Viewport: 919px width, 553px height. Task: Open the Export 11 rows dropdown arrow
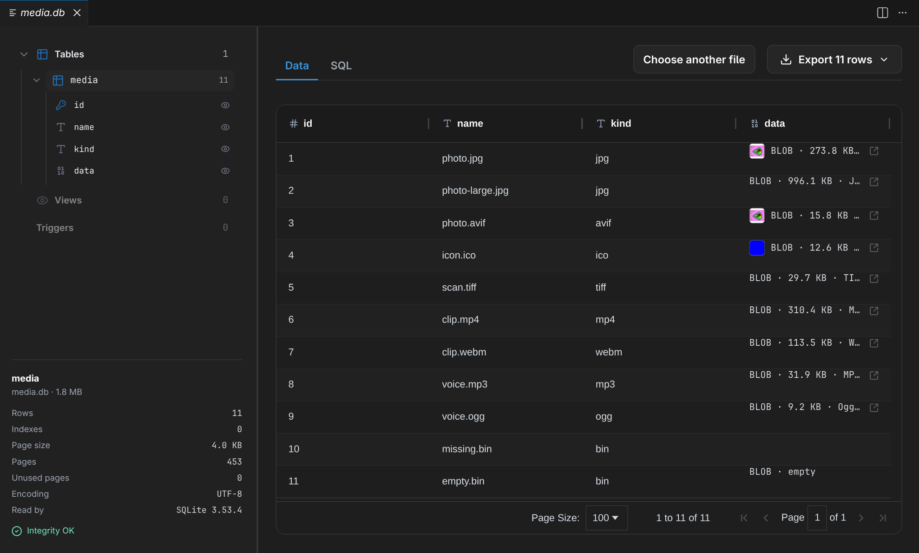click(884, 59)
